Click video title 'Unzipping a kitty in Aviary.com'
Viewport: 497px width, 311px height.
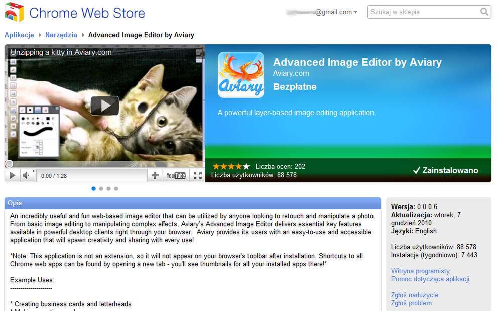tap(61, 52)
